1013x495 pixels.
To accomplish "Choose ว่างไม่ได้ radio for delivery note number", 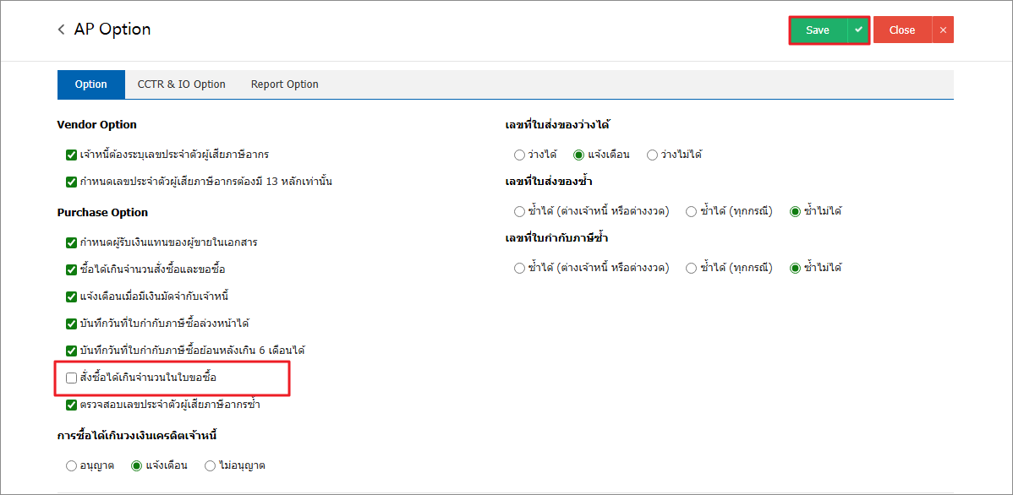I will 652,155.
